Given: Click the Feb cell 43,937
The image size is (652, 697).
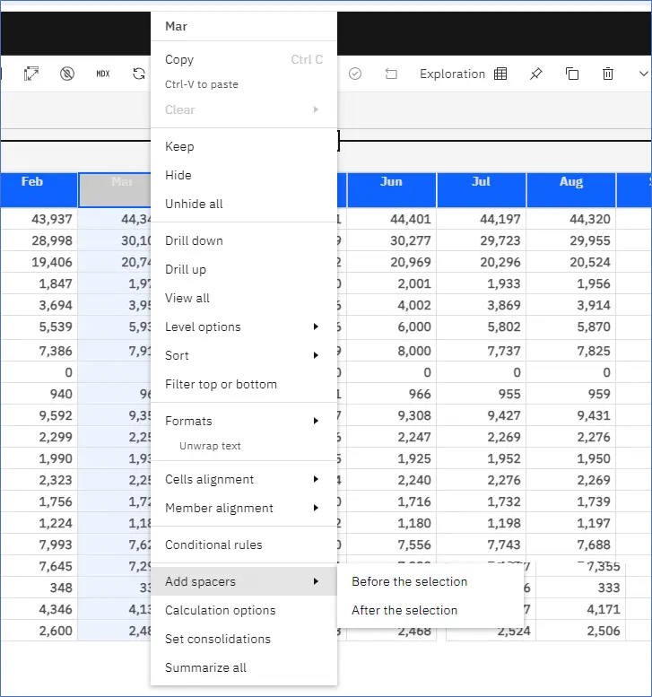Looking at the screenshot, I should (x=39, y=219).
